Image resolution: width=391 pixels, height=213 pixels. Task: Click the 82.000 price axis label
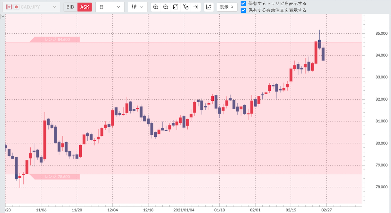click(x=381, y=99)
